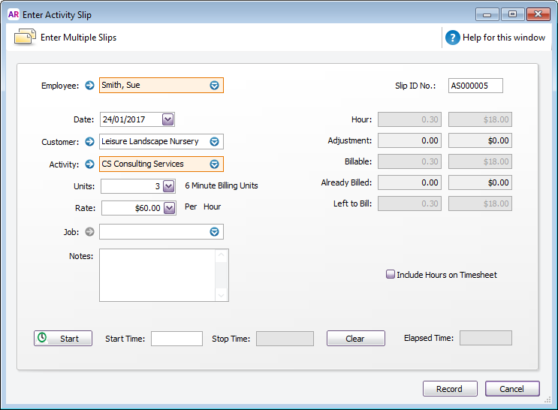Open the Rate calculator dropdown
The width and height of the screenshot is (558, 410).
pos(169,208)
